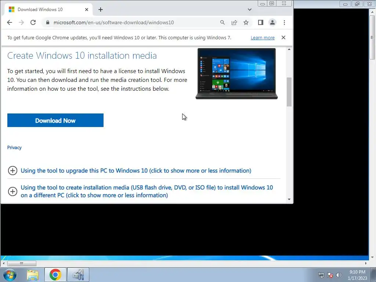Open the network status tray icon
This screenshot has width=376, height=282.
click(321, 275)
